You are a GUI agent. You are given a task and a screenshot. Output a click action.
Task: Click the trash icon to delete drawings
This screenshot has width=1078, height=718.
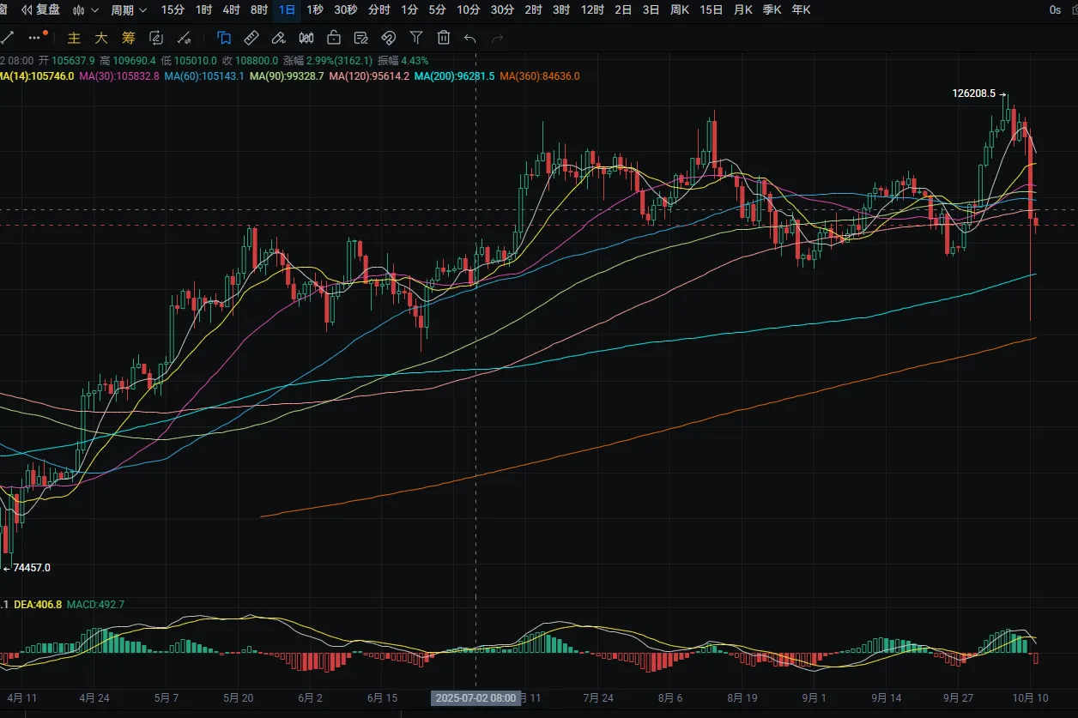444,38
